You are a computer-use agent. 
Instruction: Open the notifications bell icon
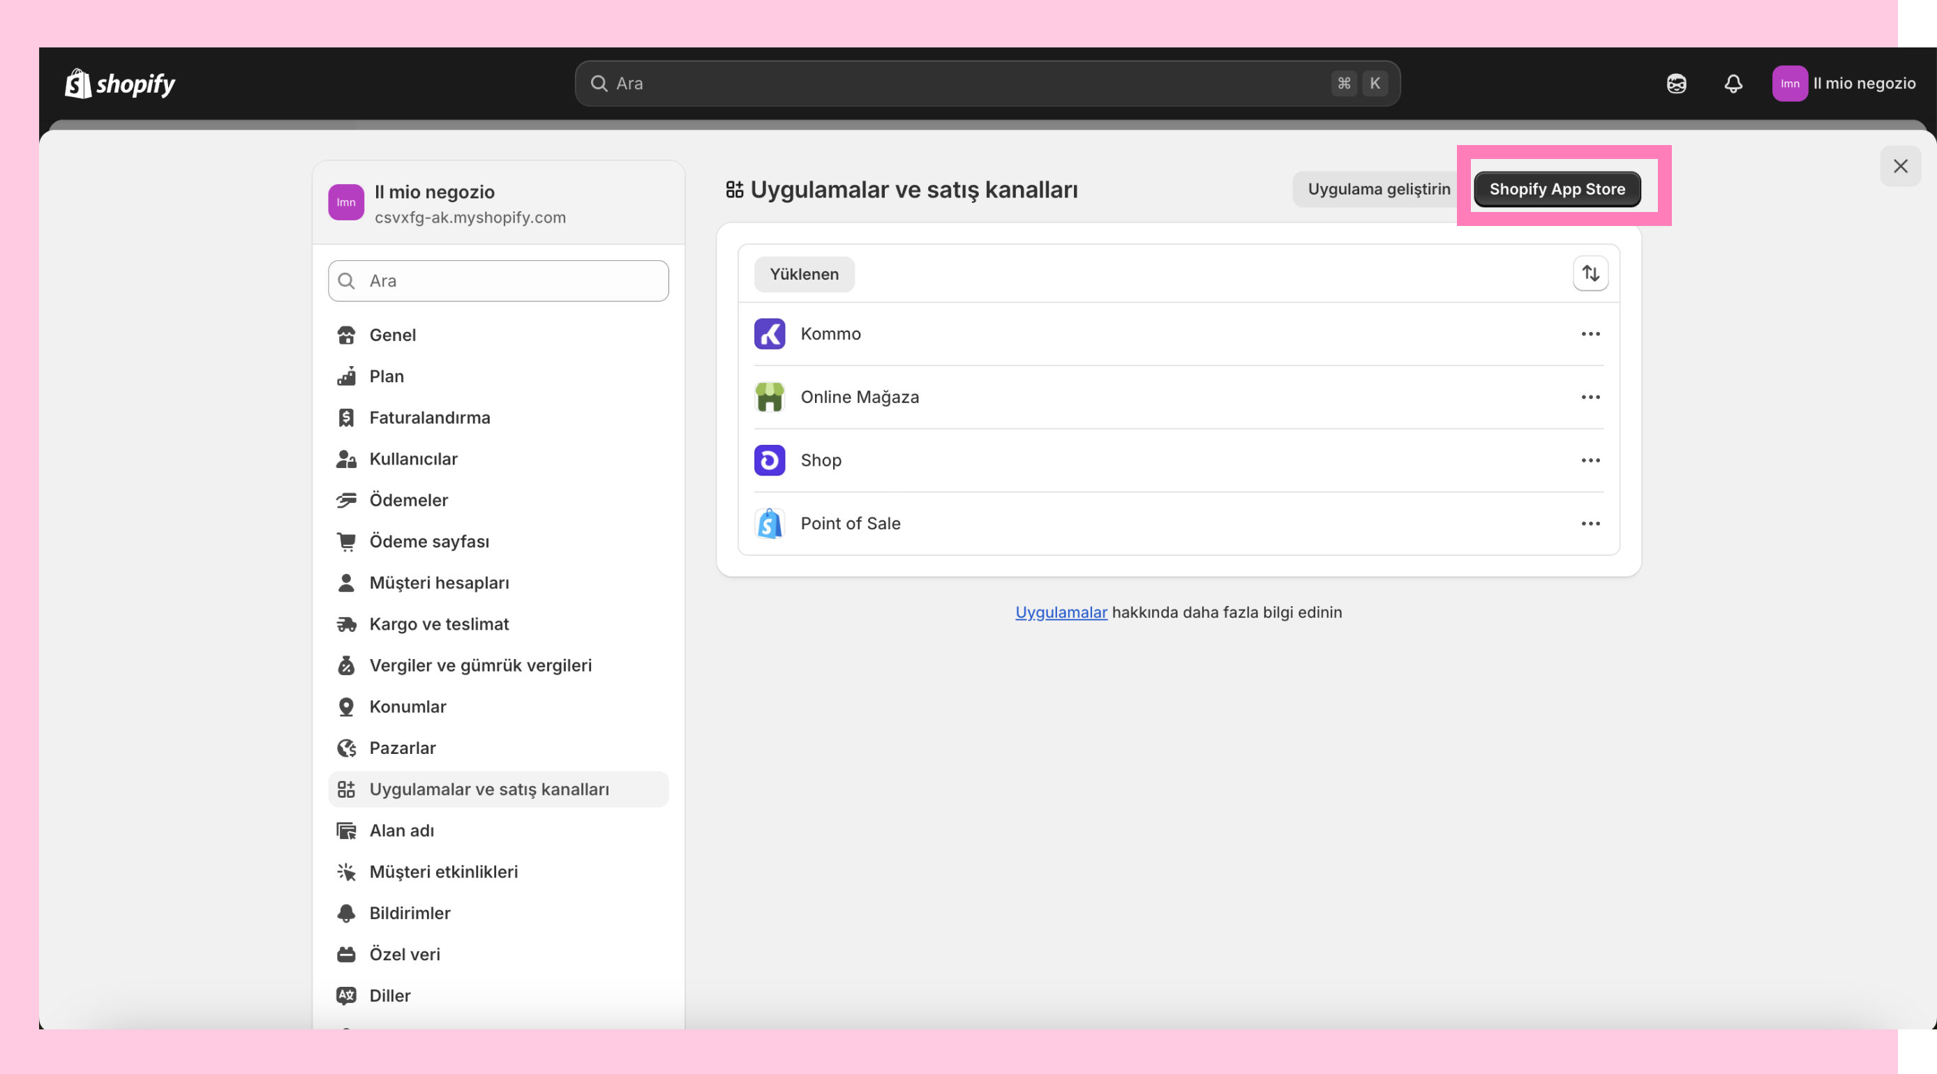pyautogui.click(x=1733, y=84)
